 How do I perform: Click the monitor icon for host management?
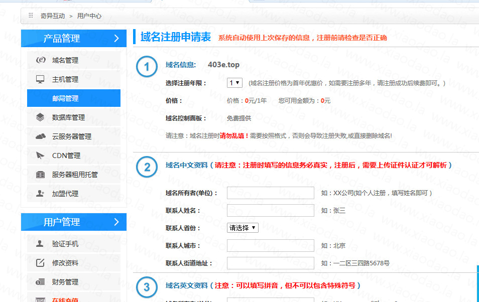(x=41, y=79)
